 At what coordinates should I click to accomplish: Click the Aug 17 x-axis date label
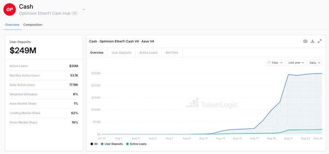click(x=254, y=138)
